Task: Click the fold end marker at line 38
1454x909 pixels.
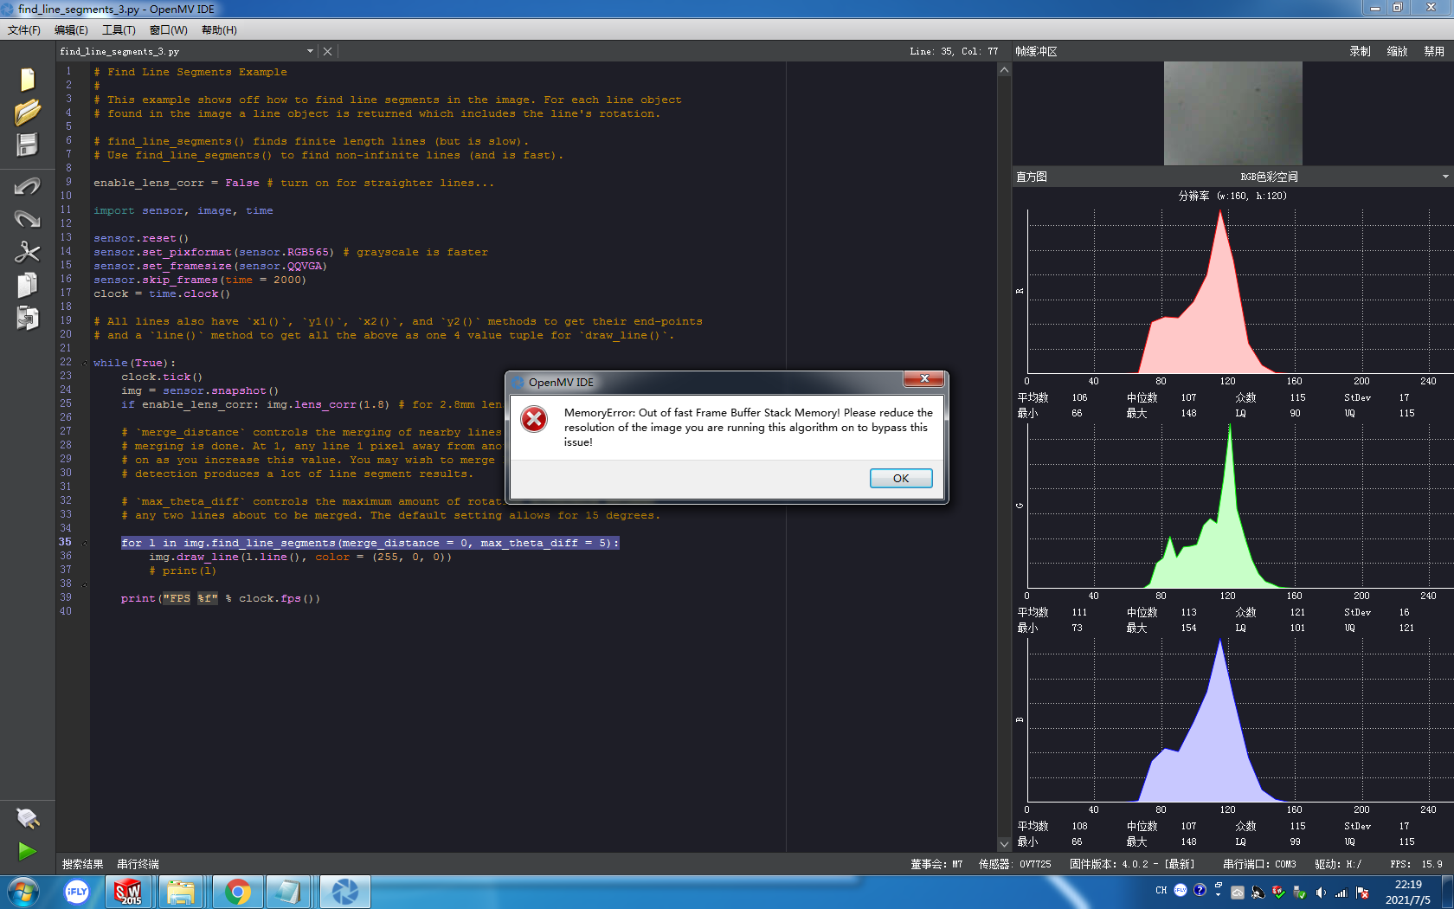Action: pos(85,585)
